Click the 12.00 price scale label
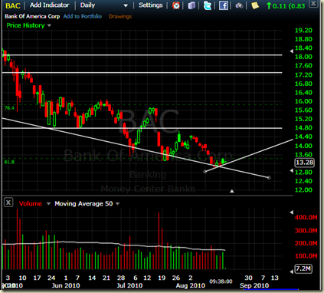 click(x=303, y=190)
